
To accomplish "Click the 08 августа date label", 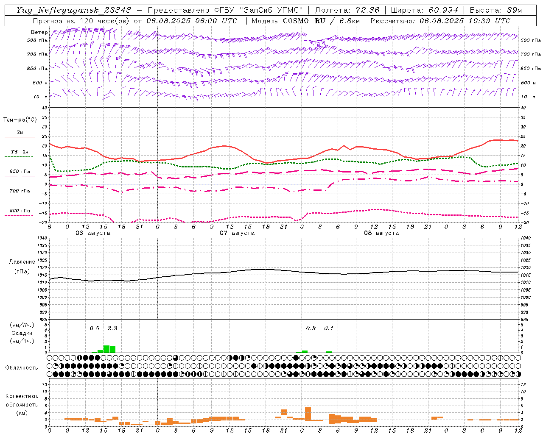I will click(381, 233).
